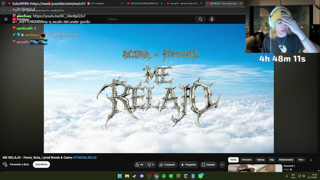Screen dimensions: 320x180
Task: Dislike the video with thumbs down
Action: [150, 165]
